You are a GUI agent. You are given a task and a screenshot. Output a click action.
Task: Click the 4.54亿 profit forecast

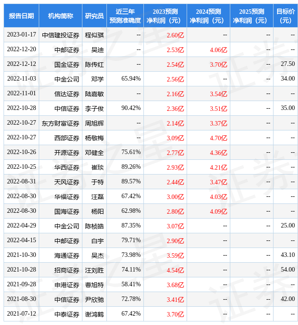(175, 271)
